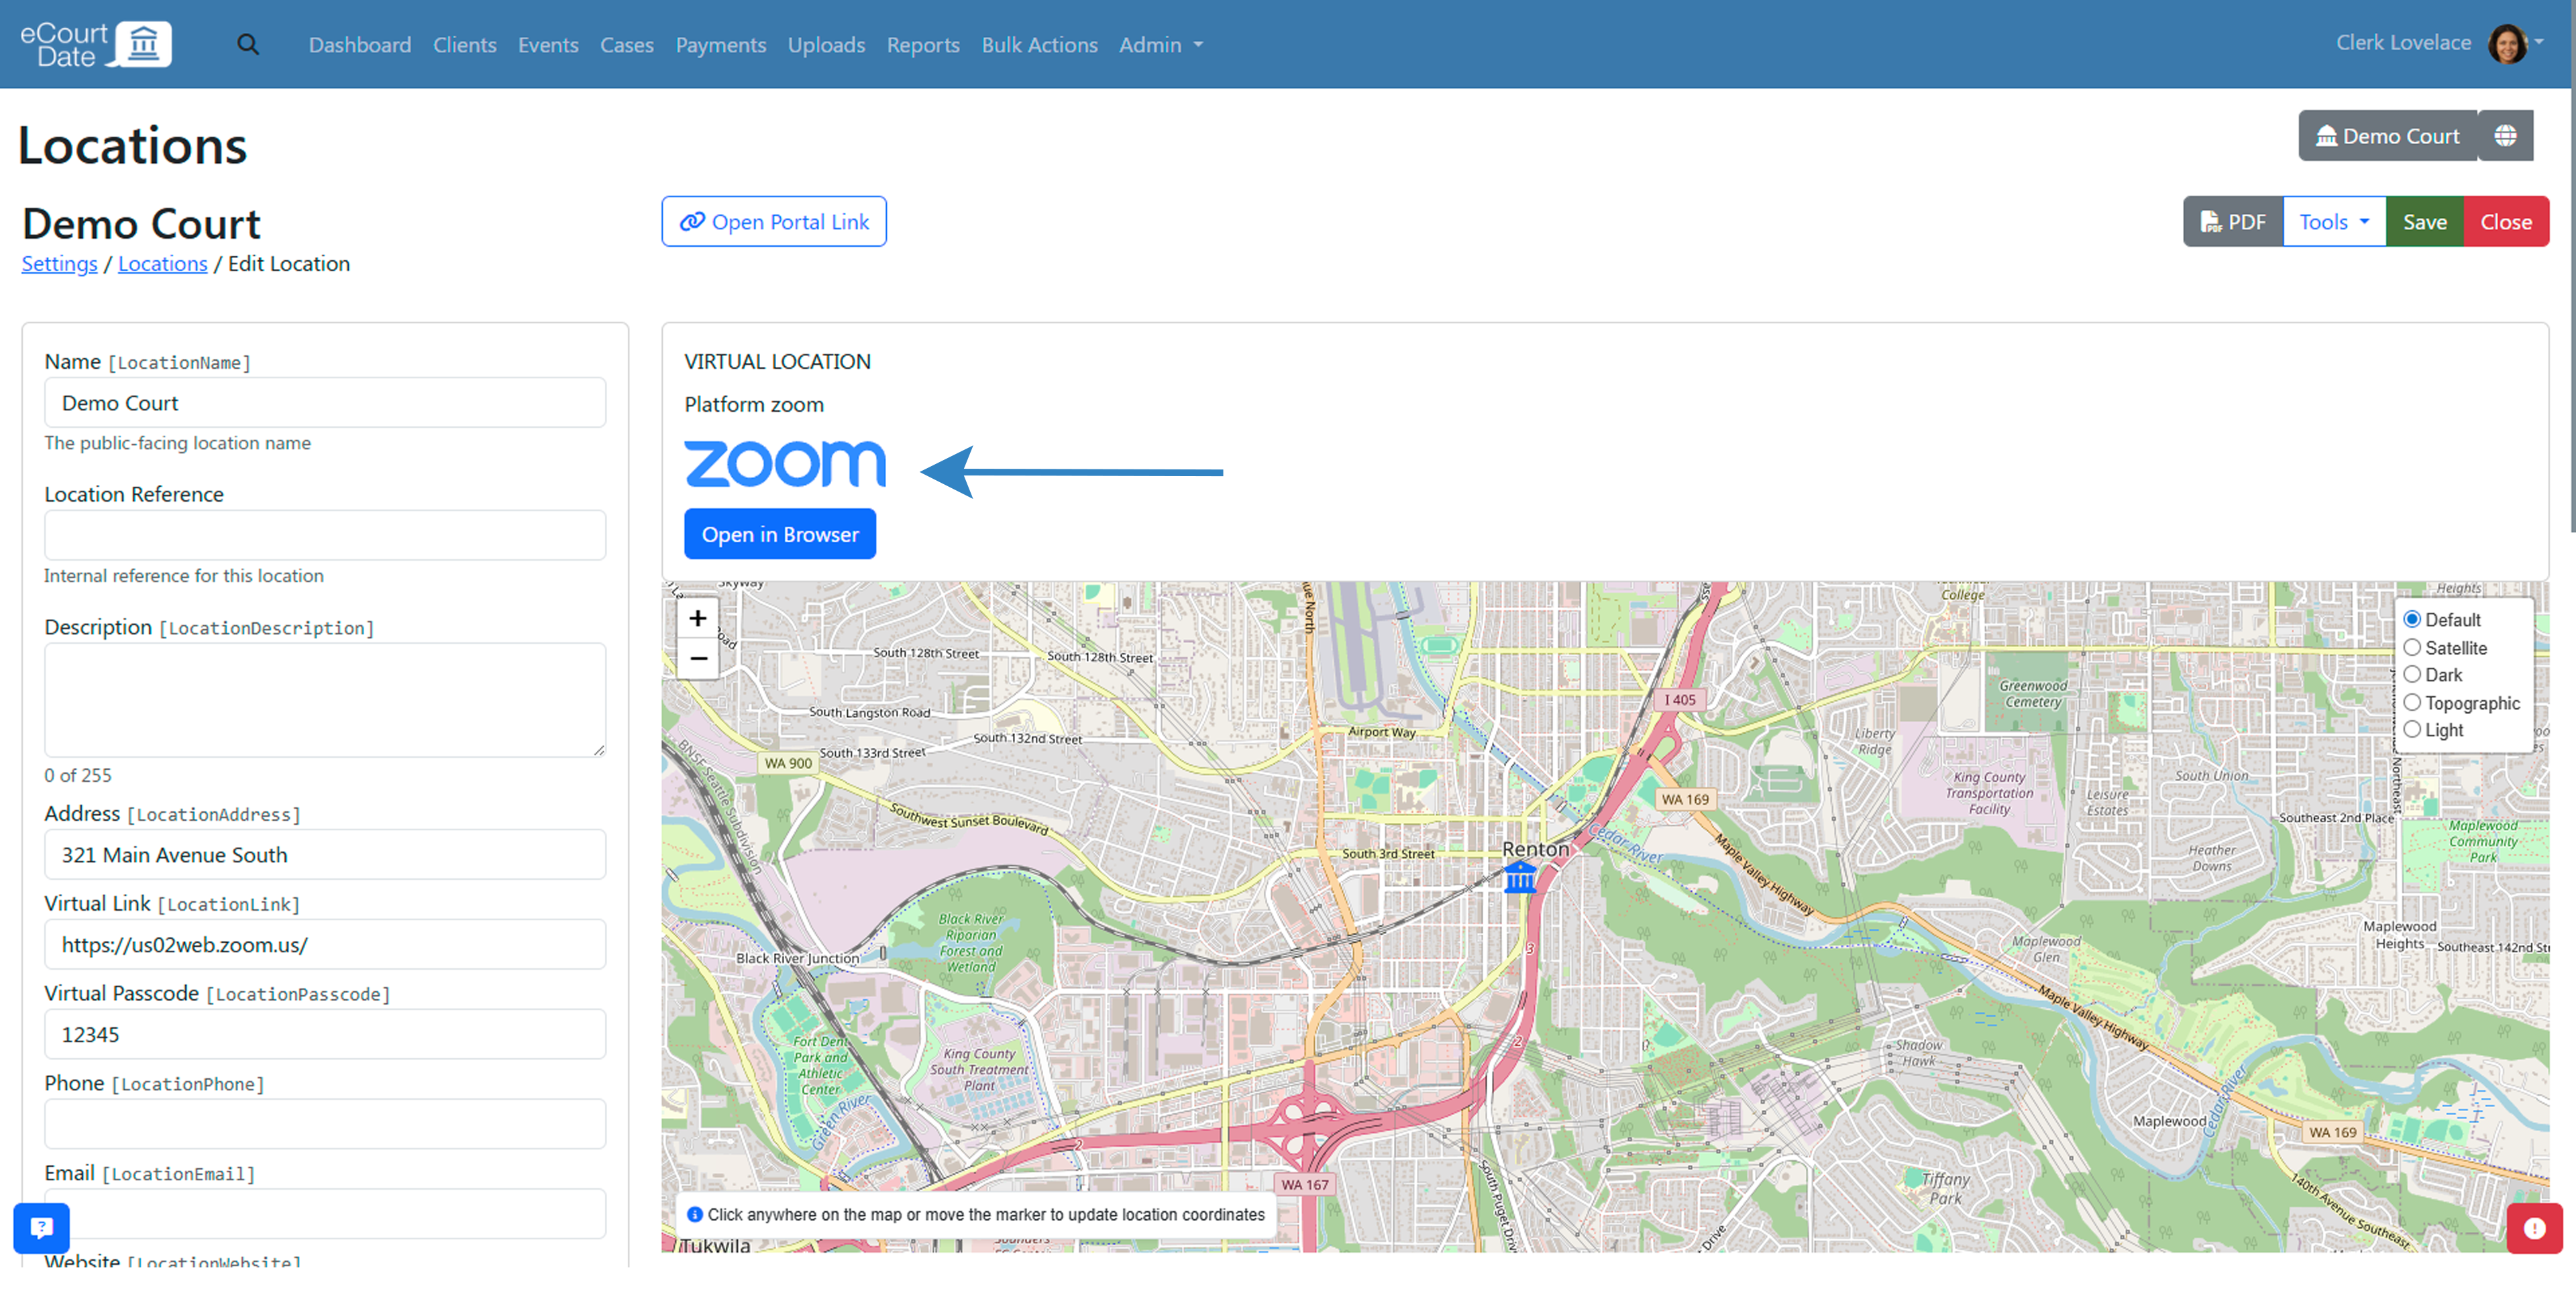2576x1313 pixels.
Task: Click the red alert icon button
Action: click(2534, 1228)
